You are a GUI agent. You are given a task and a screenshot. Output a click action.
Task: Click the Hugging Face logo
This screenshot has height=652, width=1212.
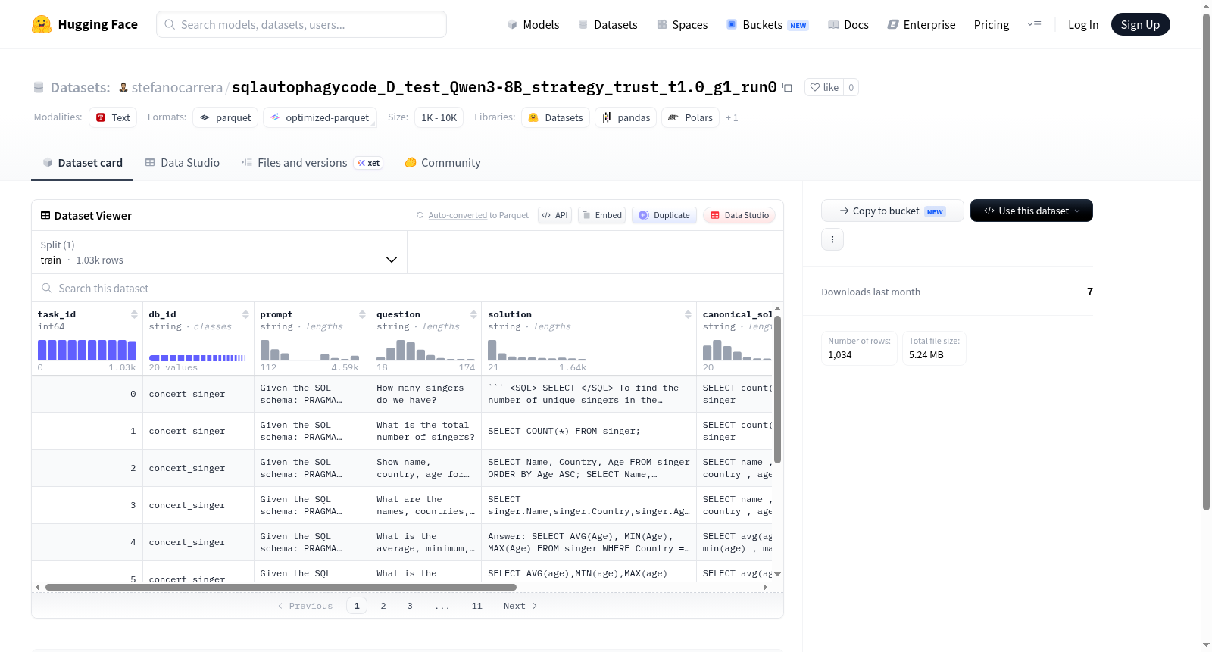click(84, 24)
